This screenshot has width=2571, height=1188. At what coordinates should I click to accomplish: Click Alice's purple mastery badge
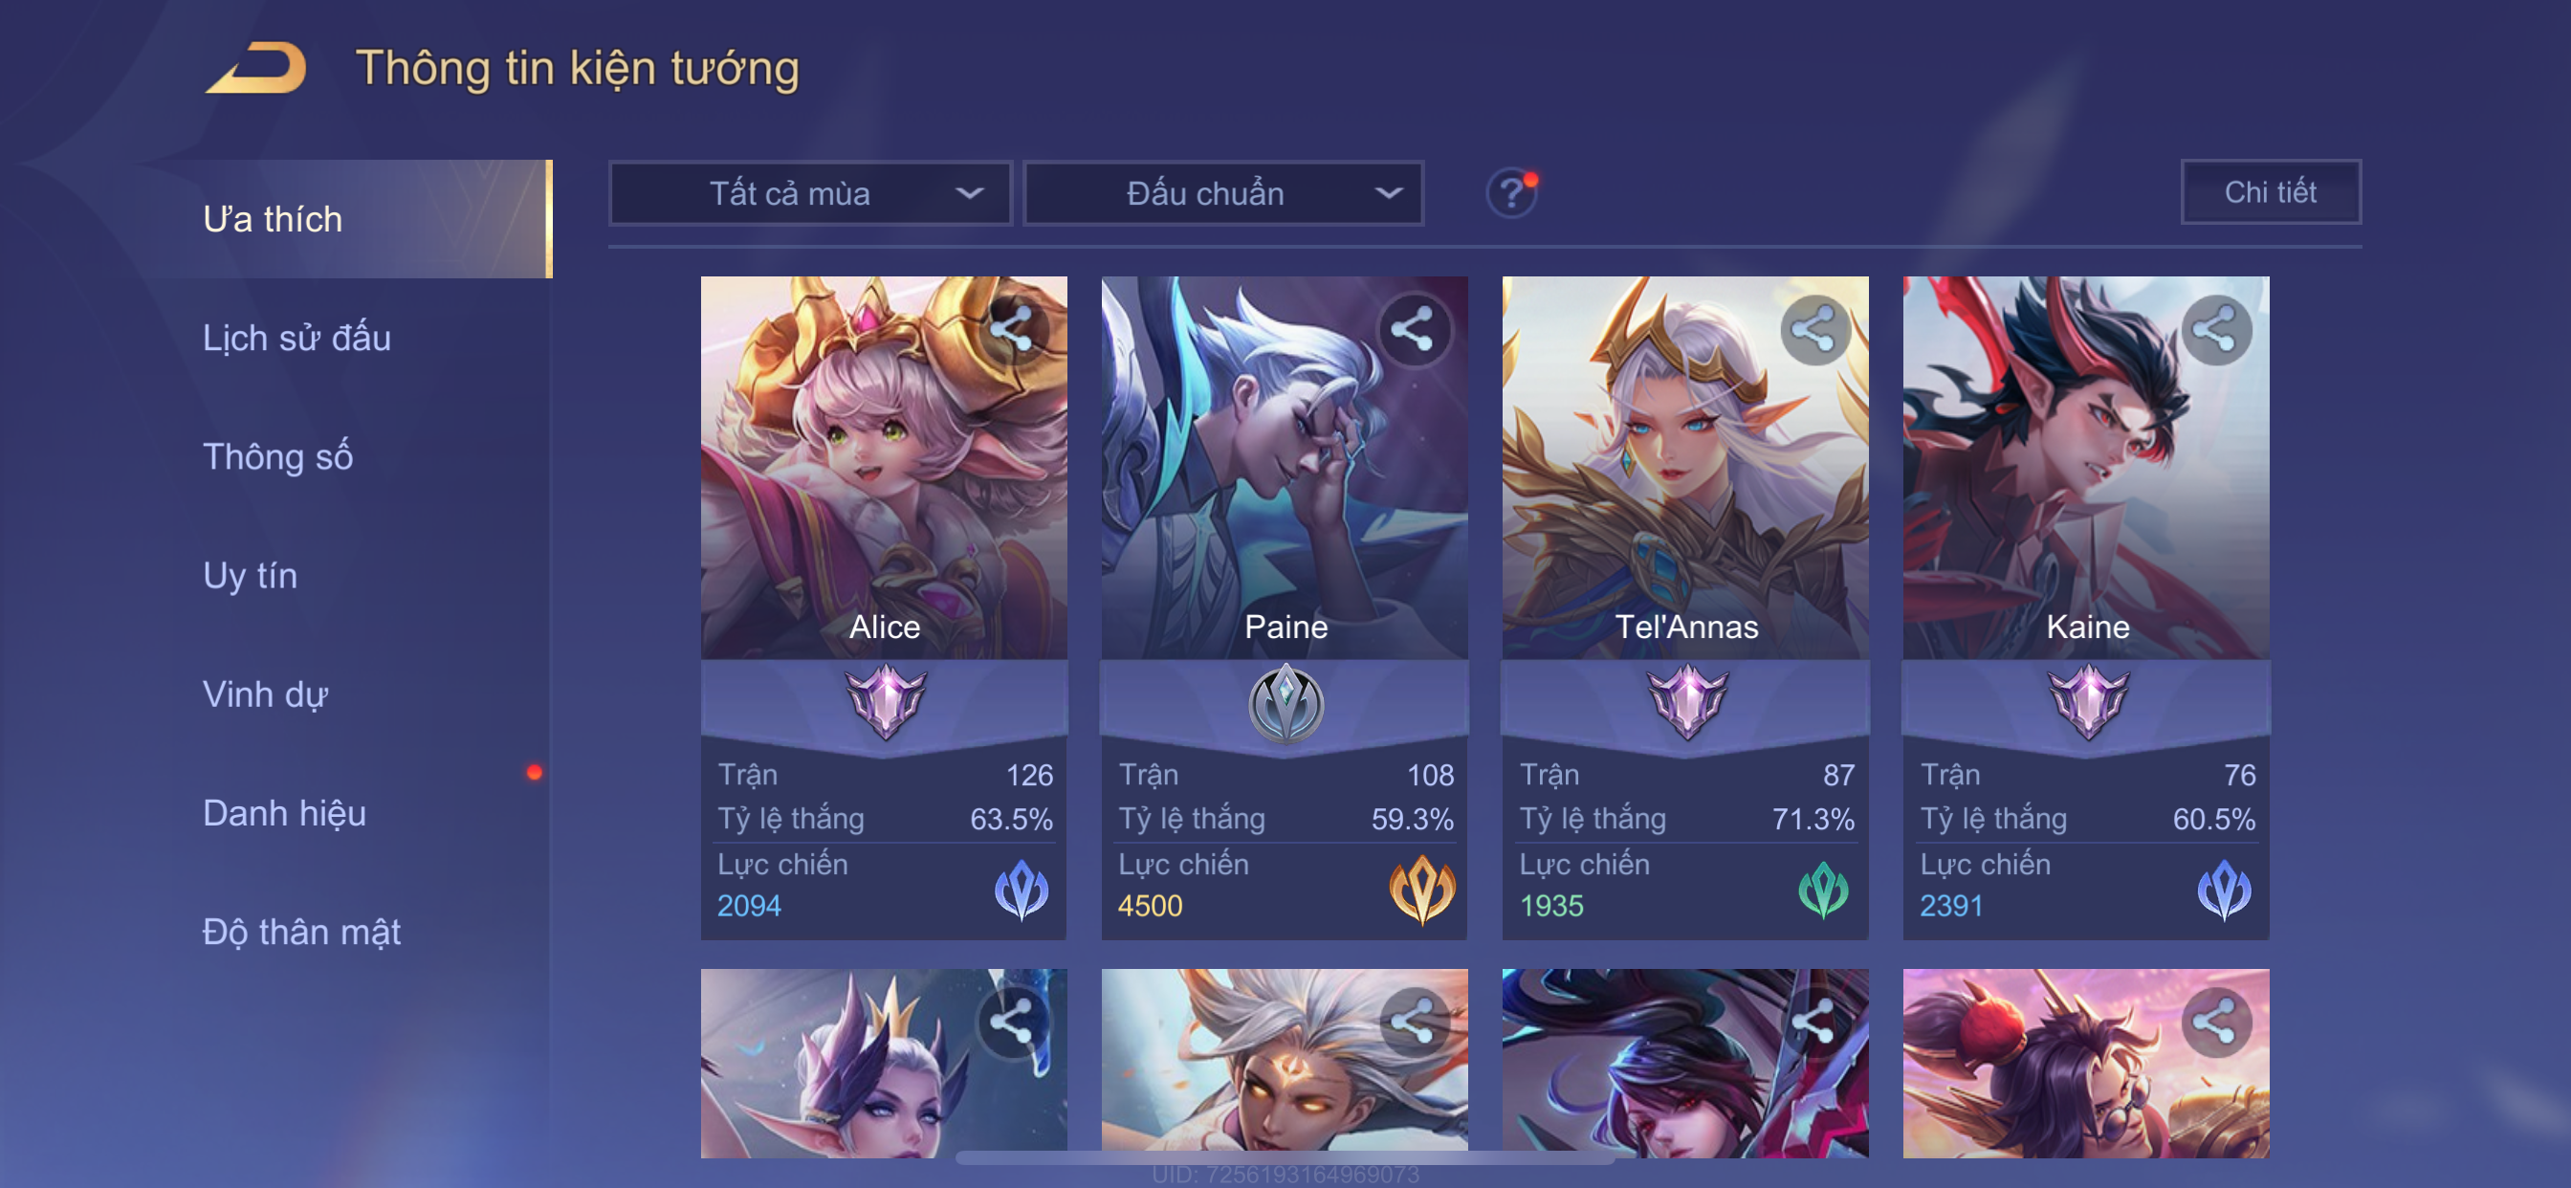tap(886, 702)
